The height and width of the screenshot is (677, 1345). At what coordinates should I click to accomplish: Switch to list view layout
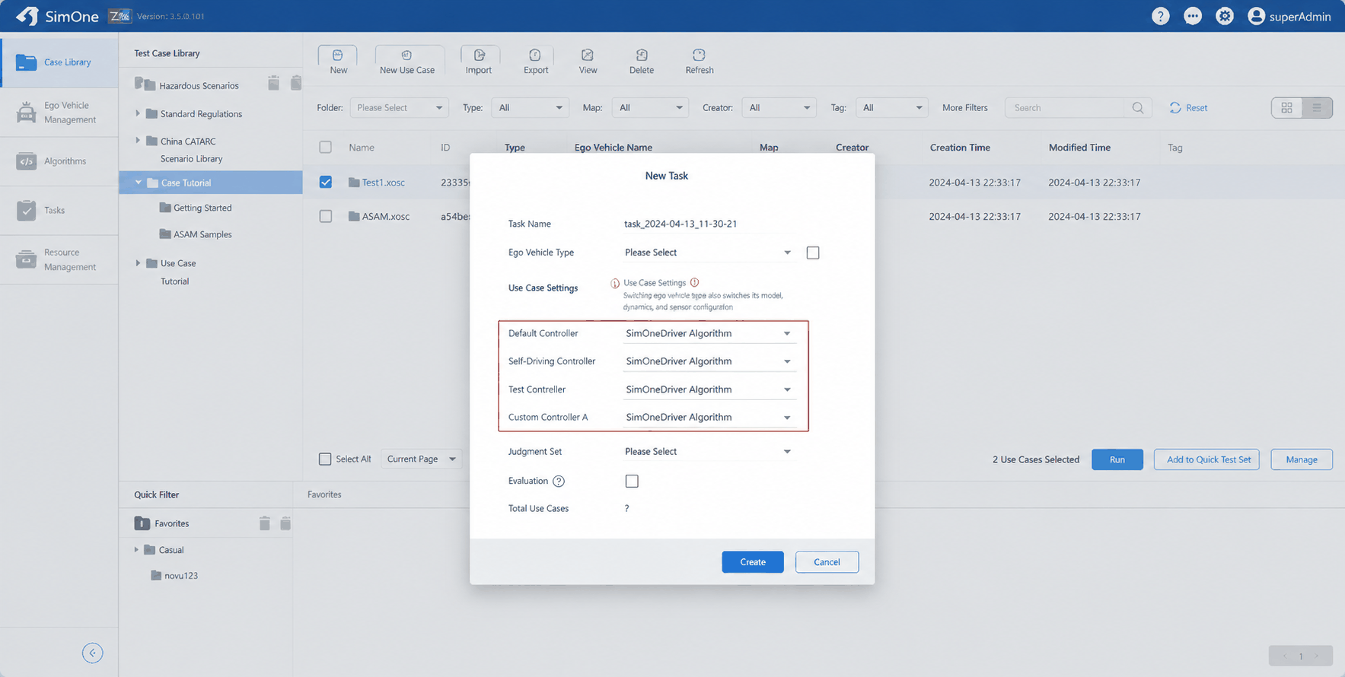tap(1317, 108)
